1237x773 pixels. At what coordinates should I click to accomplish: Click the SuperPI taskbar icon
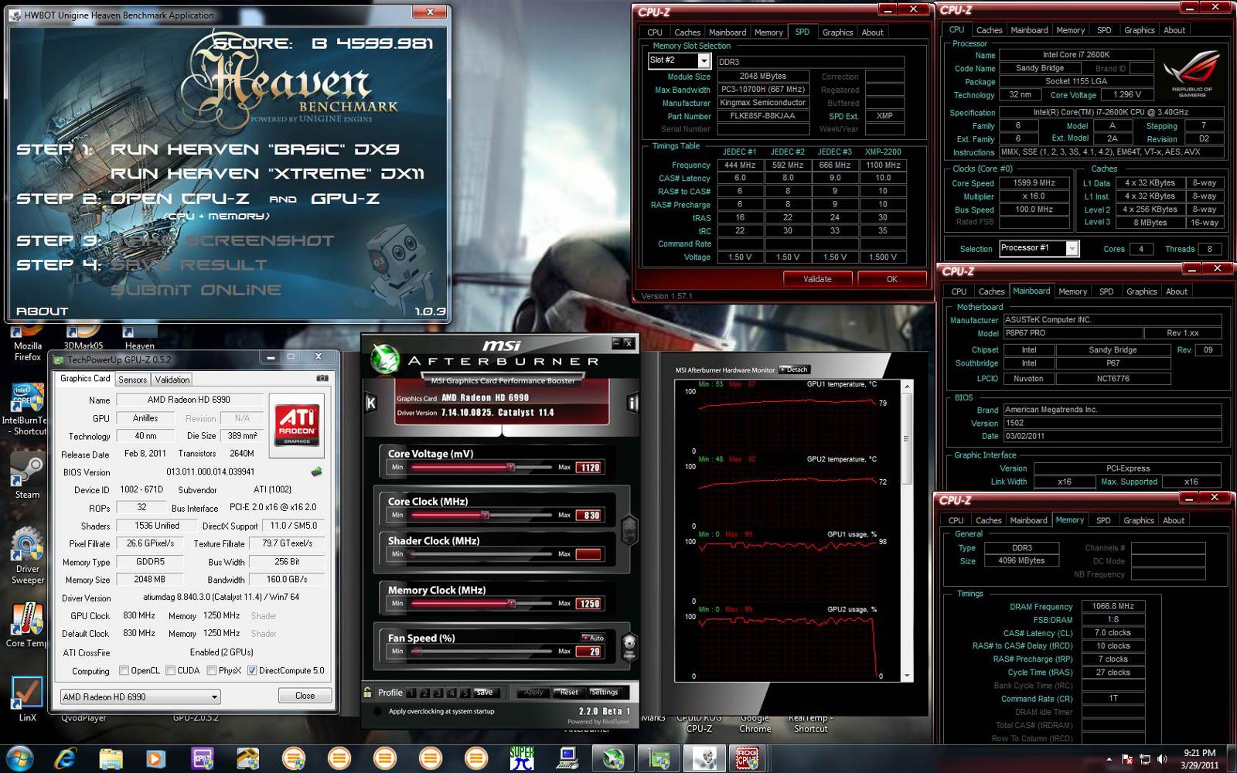coord(522,758)
